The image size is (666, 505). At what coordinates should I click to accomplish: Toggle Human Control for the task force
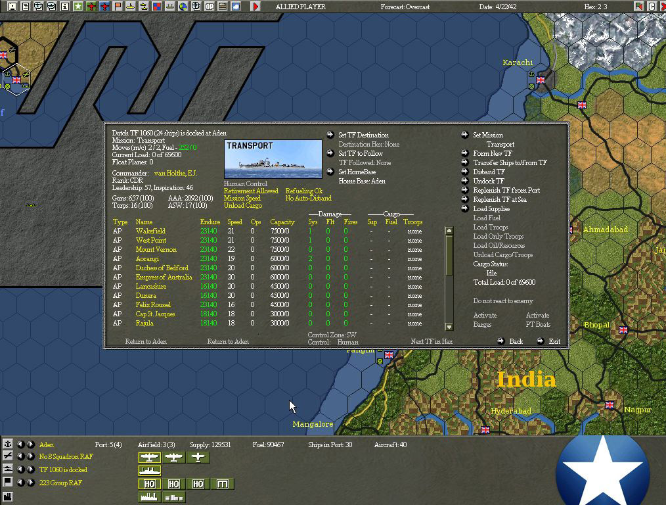tap(246, 183)
